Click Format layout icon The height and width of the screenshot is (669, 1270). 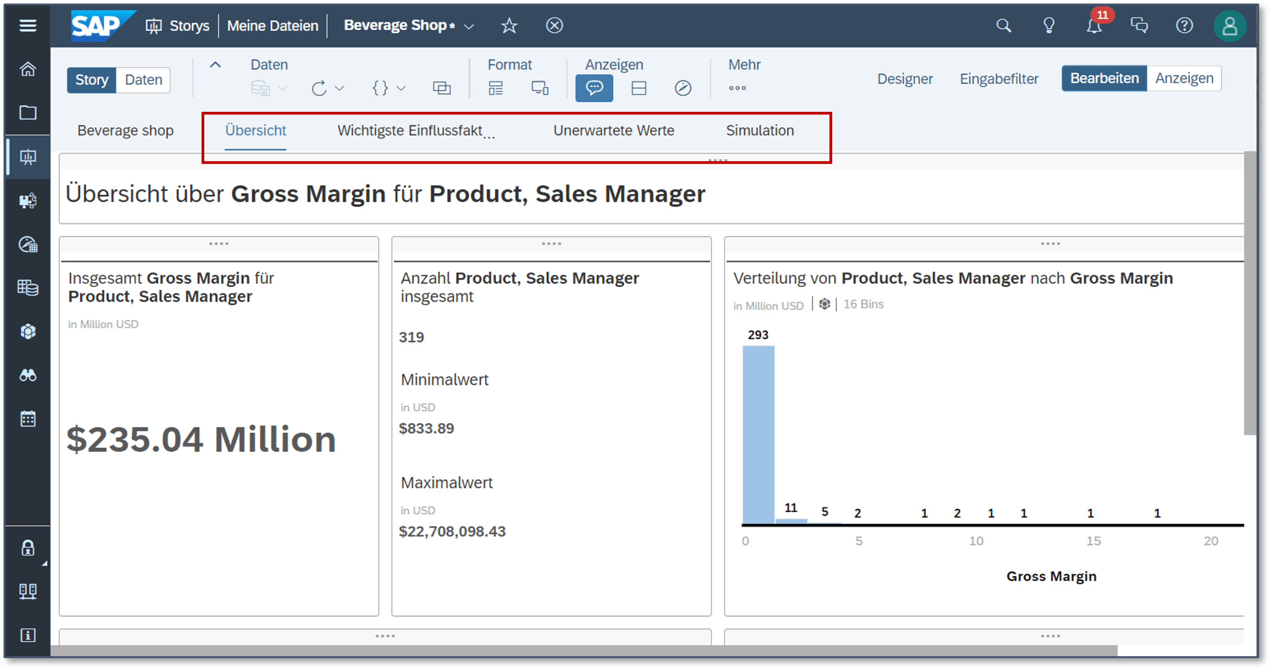[x=496, y=88]
